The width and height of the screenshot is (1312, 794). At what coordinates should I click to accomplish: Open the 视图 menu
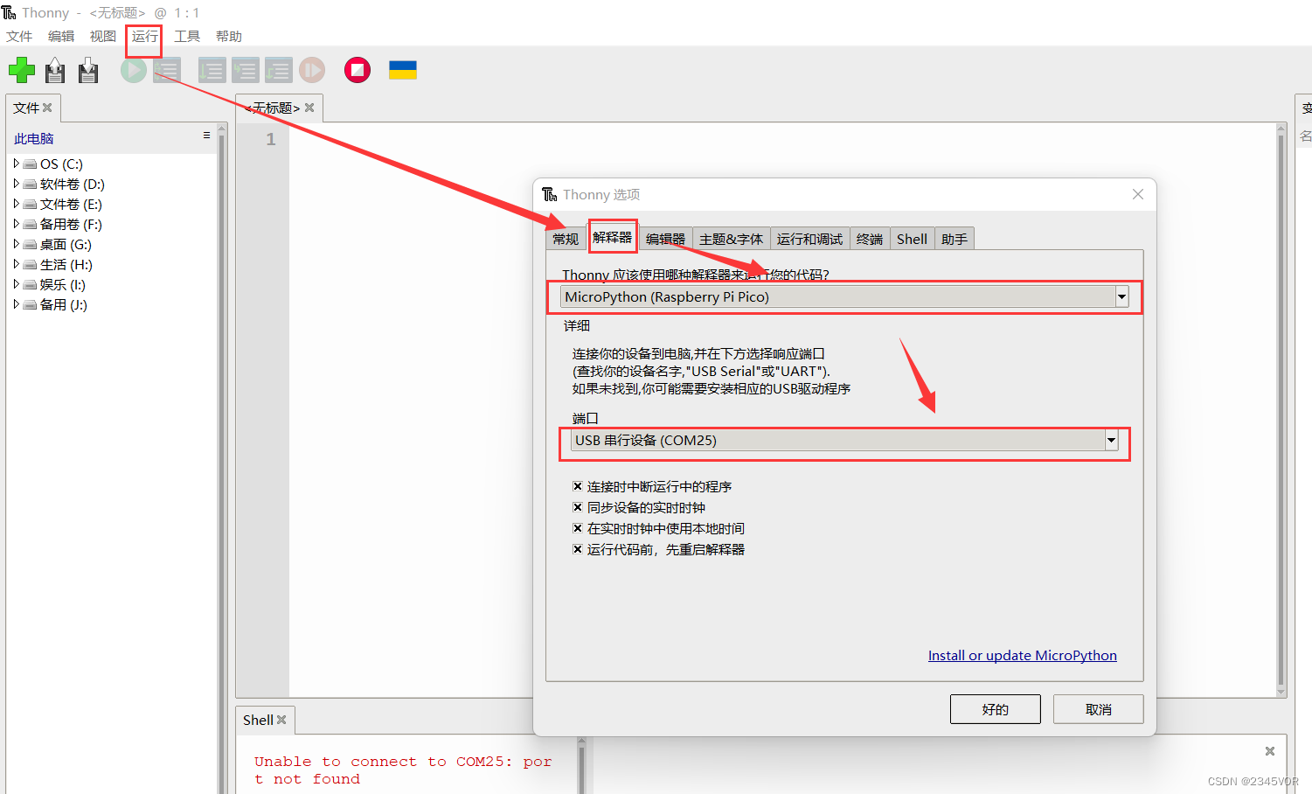pyautogui.click(x=103, y=36)
